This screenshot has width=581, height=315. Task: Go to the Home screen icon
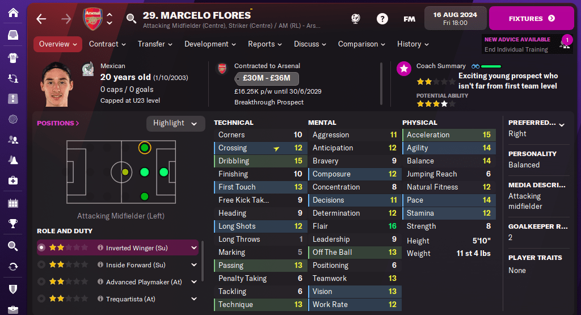point(13,12)
